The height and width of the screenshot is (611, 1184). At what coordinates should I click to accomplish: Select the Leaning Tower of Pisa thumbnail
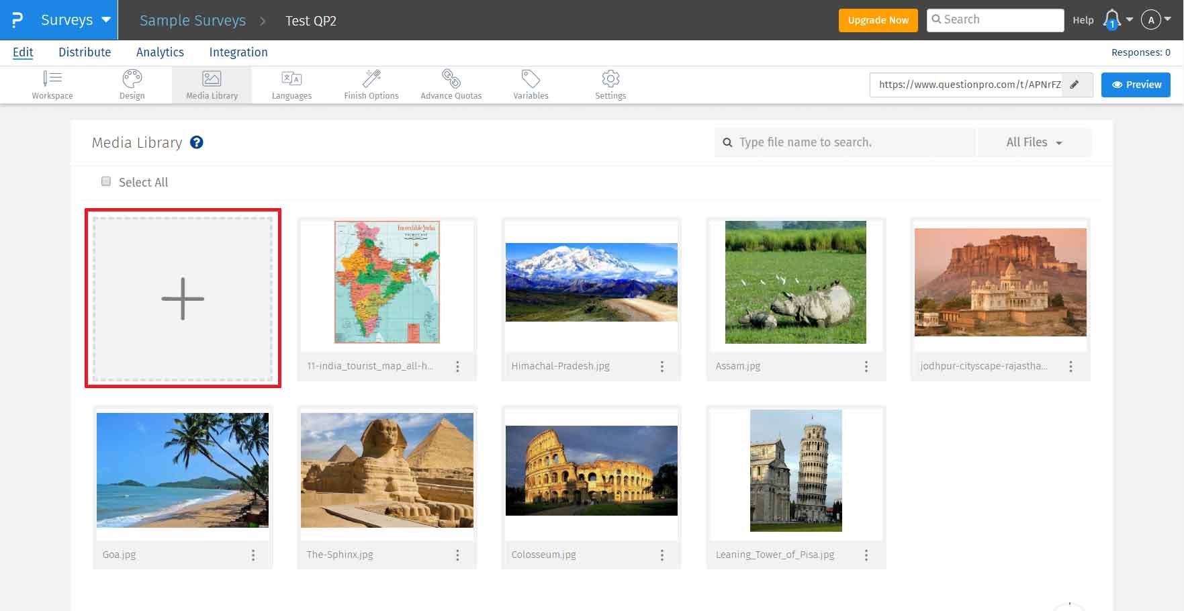point(796,470)
